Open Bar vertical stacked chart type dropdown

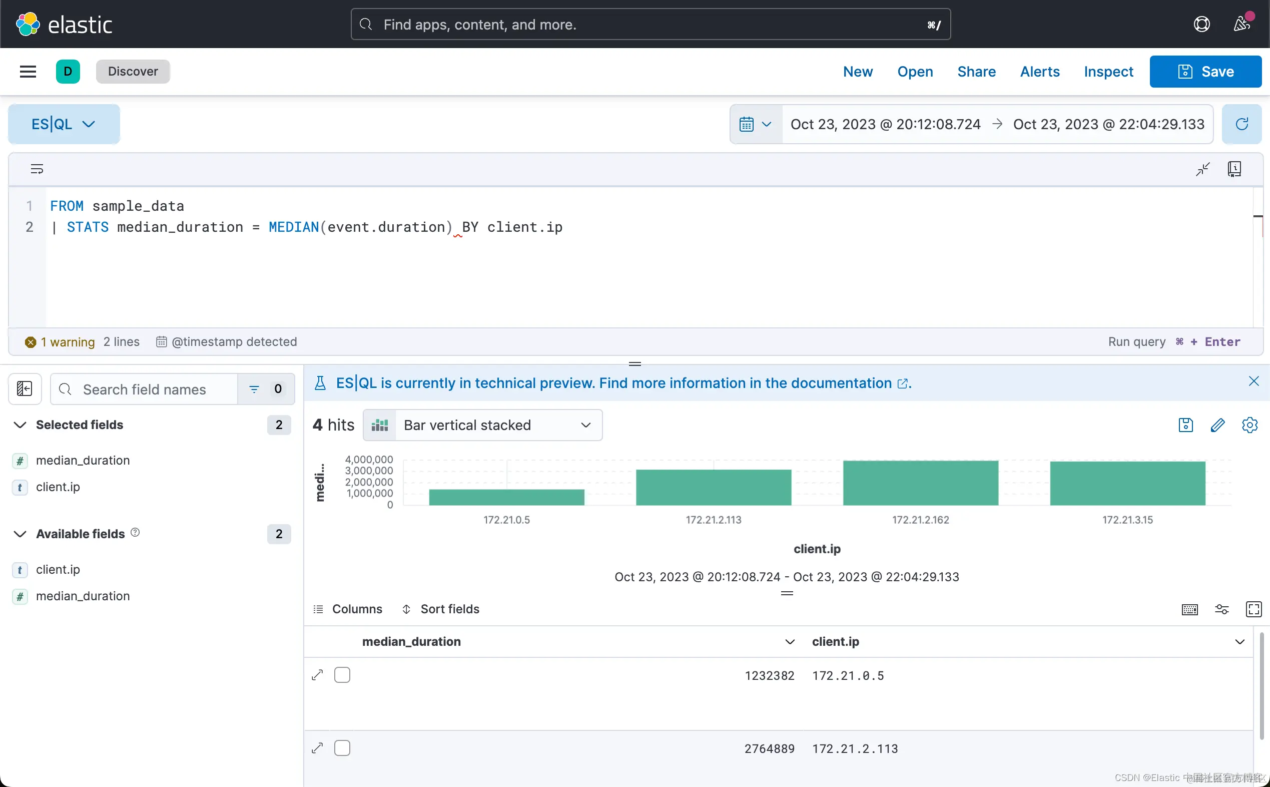[482, 425]
